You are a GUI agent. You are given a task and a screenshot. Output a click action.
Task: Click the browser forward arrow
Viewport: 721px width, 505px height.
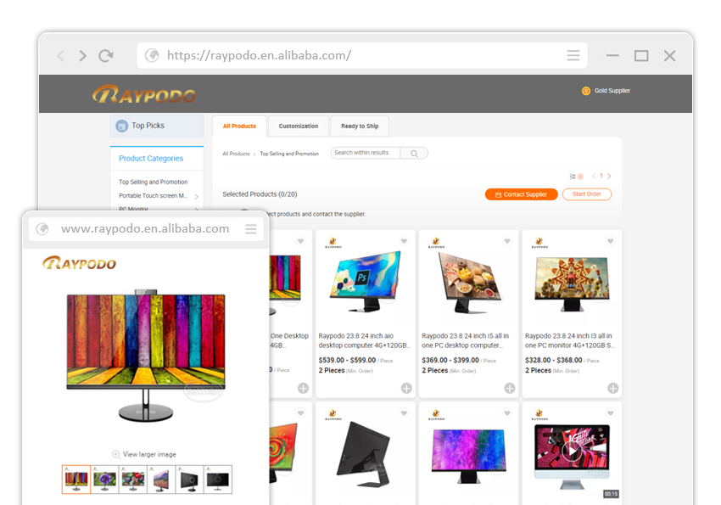82,56
